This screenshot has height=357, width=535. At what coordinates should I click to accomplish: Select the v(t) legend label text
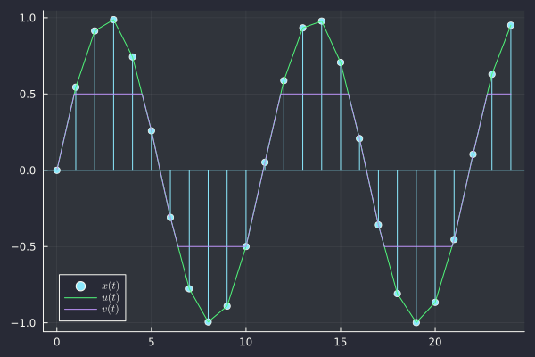tap(110, 309)
